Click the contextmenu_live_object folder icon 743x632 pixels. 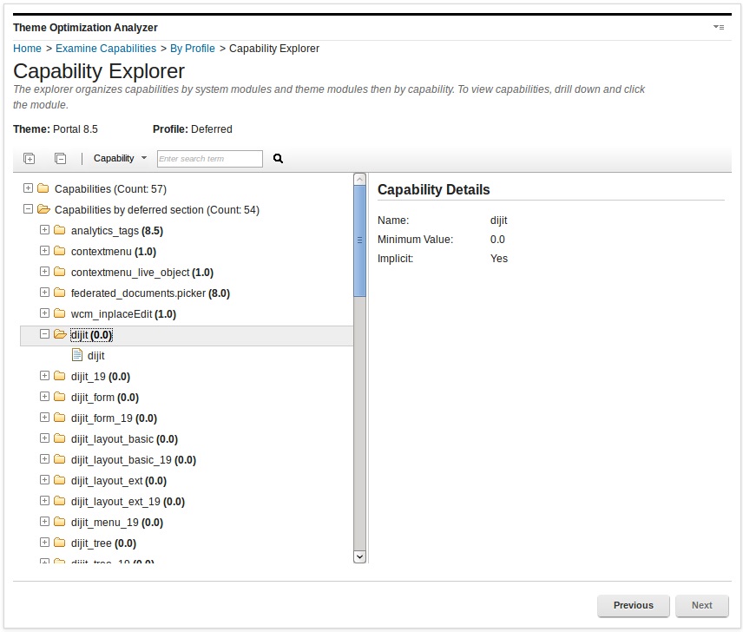60,272
